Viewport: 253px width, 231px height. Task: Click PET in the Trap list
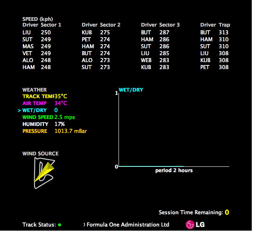click(x=205, y=67)
